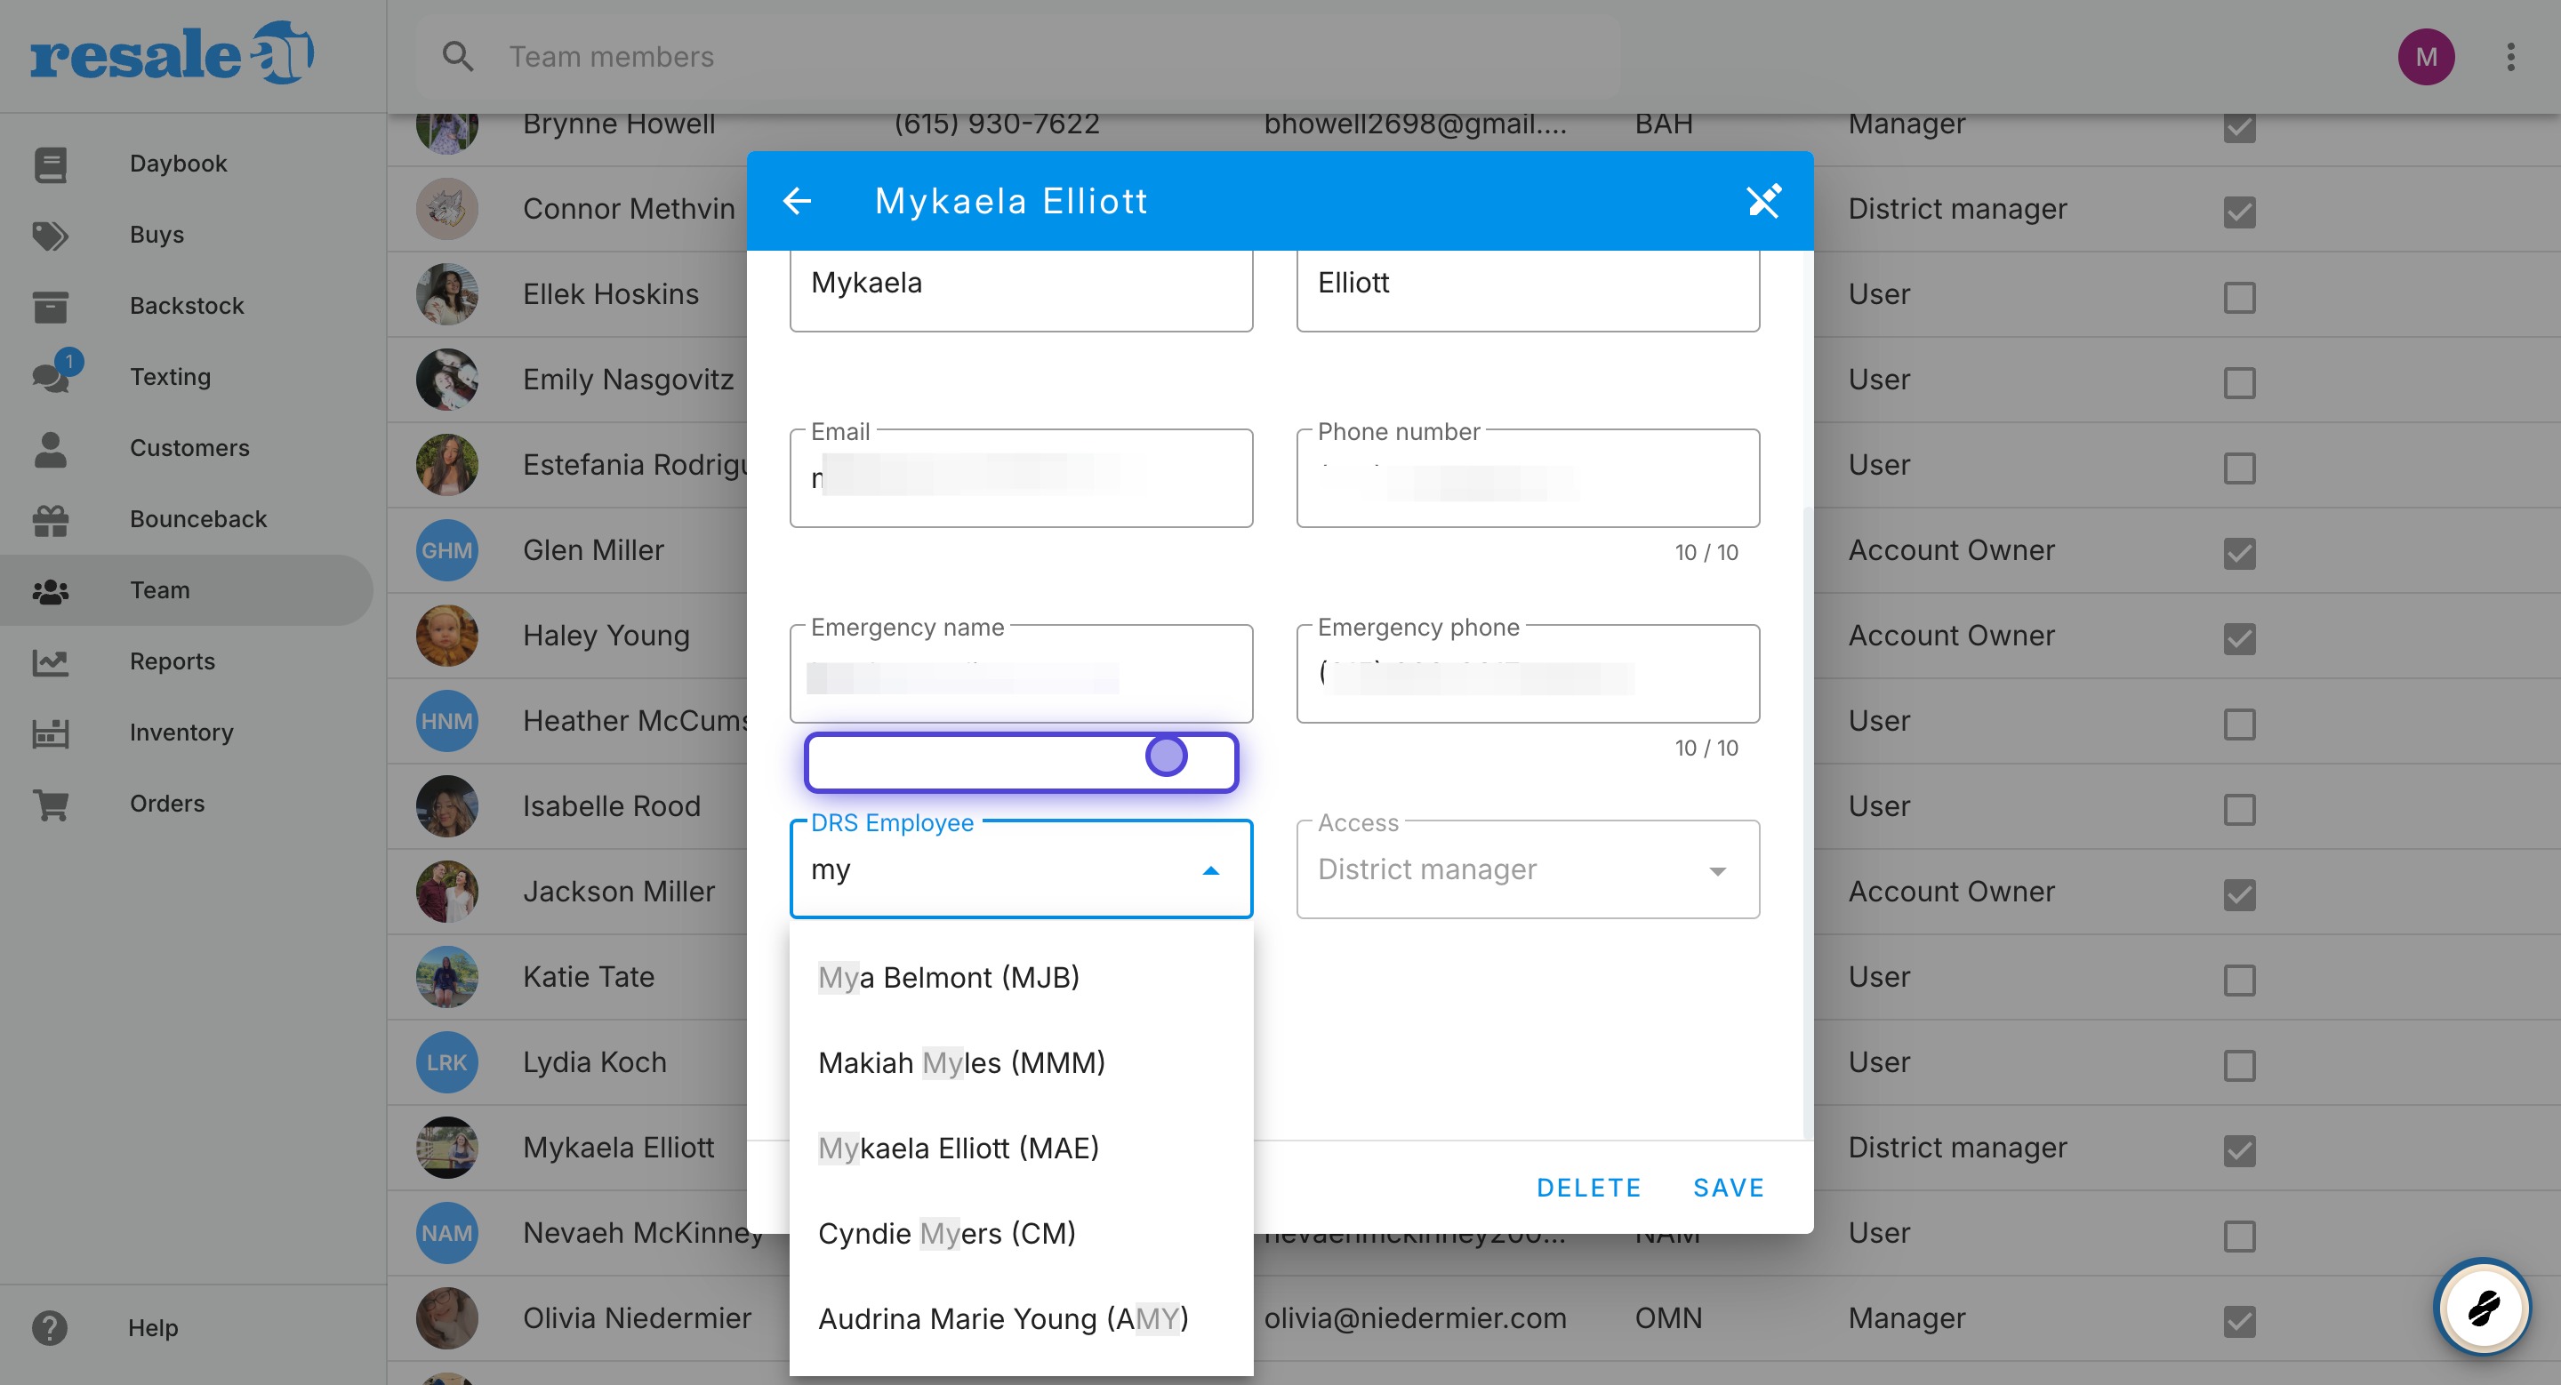The image size is (2561, 1385).
Task: Toggle checkbox in Glen Miller's Account Owner row
Action: (2239, 554)
